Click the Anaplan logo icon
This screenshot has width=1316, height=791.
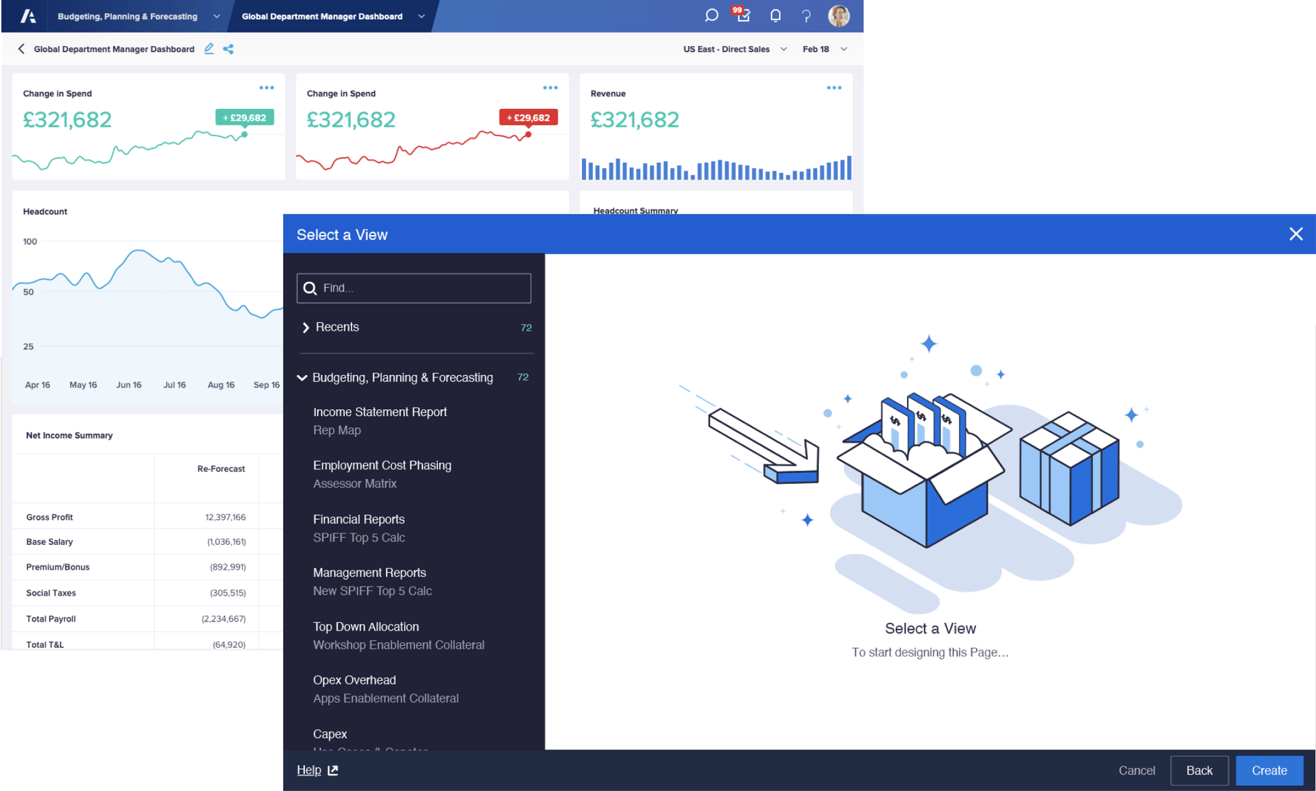click(x=28, y=16)
